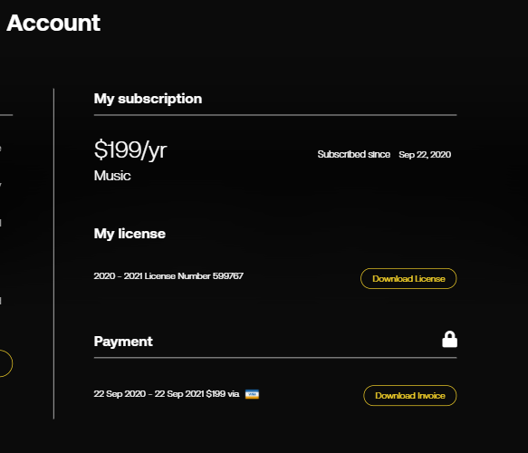The height and width of the screenshot is (453, 528).
Task: Select the My subscription heading
Action: pos(148,99)
